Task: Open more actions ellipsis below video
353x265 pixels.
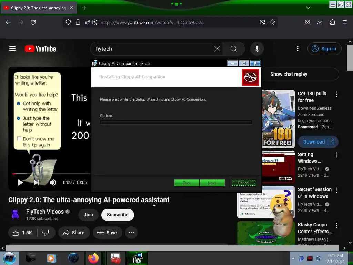Action: [x=131, y=233]
